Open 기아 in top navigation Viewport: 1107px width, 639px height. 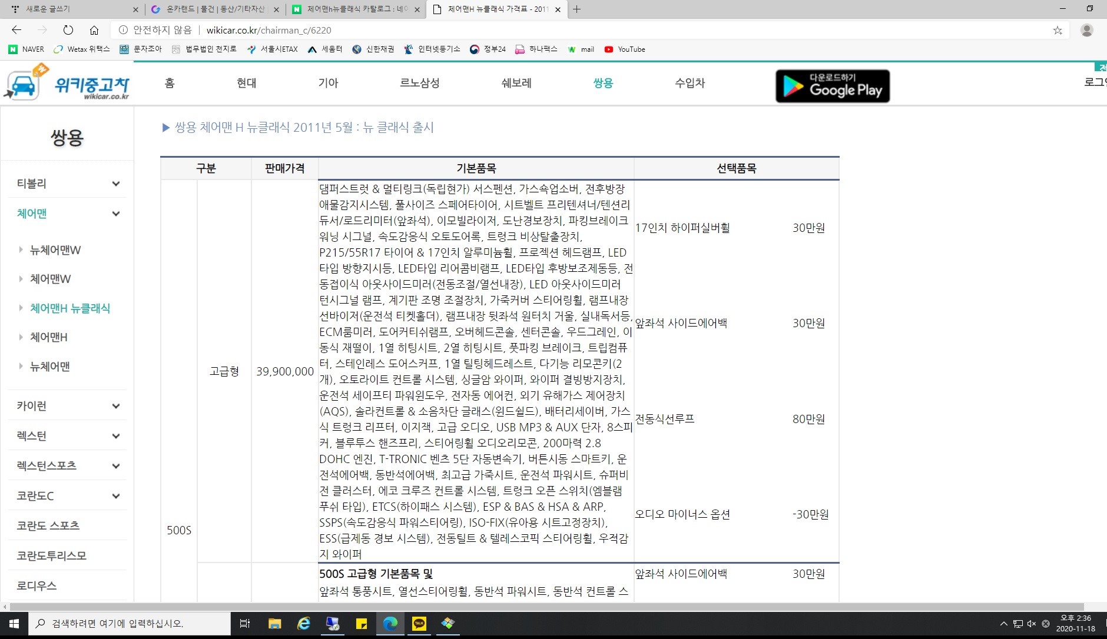click(328, 83)
